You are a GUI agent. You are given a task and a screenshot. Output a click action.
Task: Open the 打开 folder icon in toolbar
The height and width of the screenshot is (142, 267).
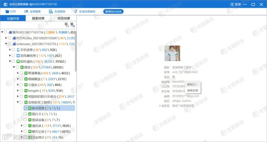(7, 12)
